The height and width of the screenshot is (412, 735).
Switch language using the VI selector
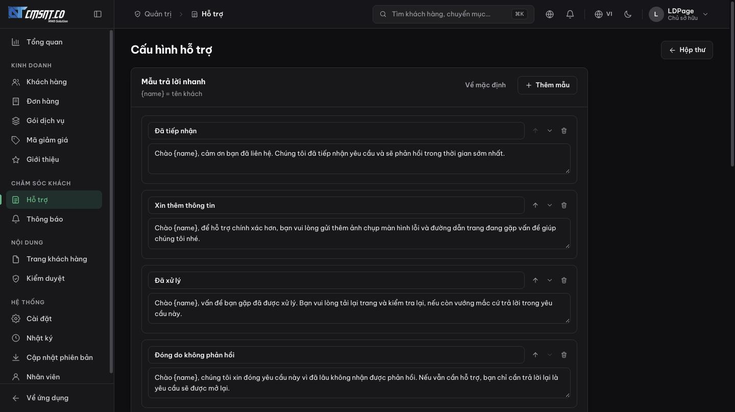(x=603, y=14)
